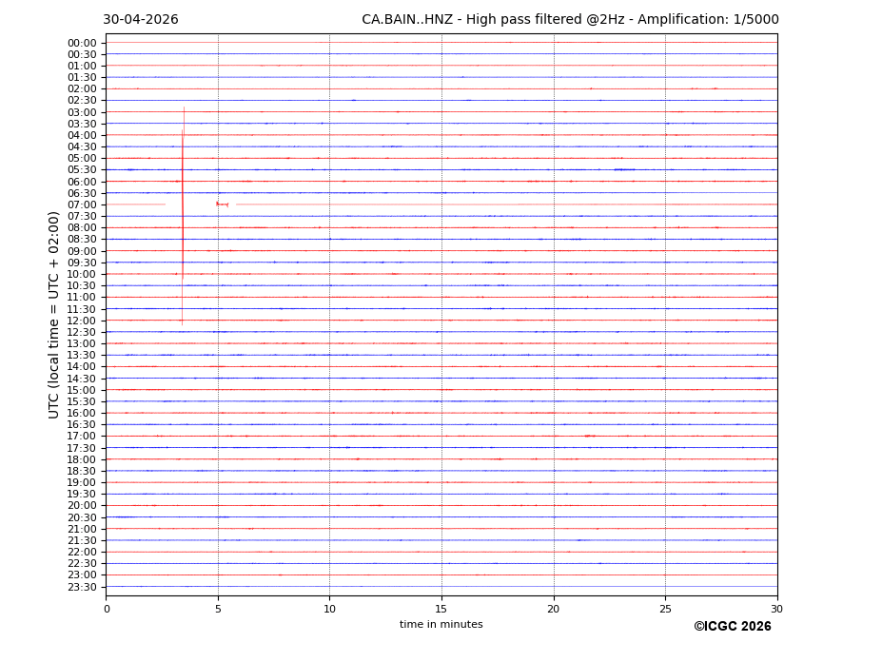The height and width of the screenshot is (662, 882).
Task: Select the 23:30 UTC row label
Action: point(82,587)
